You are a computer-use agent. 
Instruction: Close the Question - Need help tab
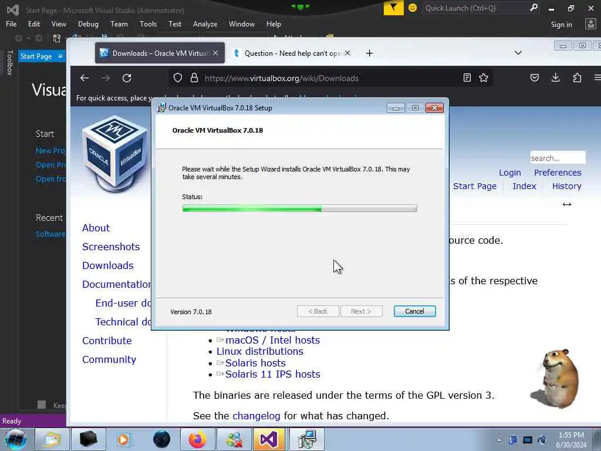(347, 53)
